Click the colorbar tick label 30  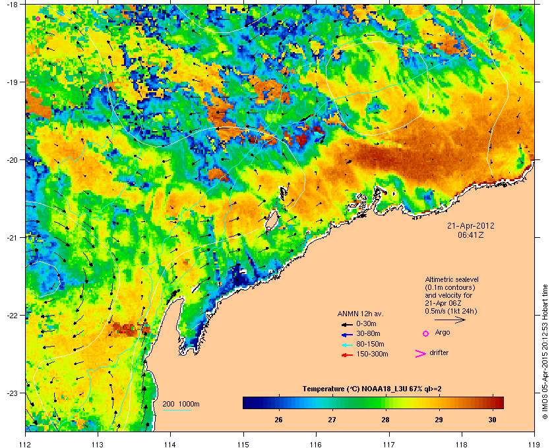coord(492,420)
